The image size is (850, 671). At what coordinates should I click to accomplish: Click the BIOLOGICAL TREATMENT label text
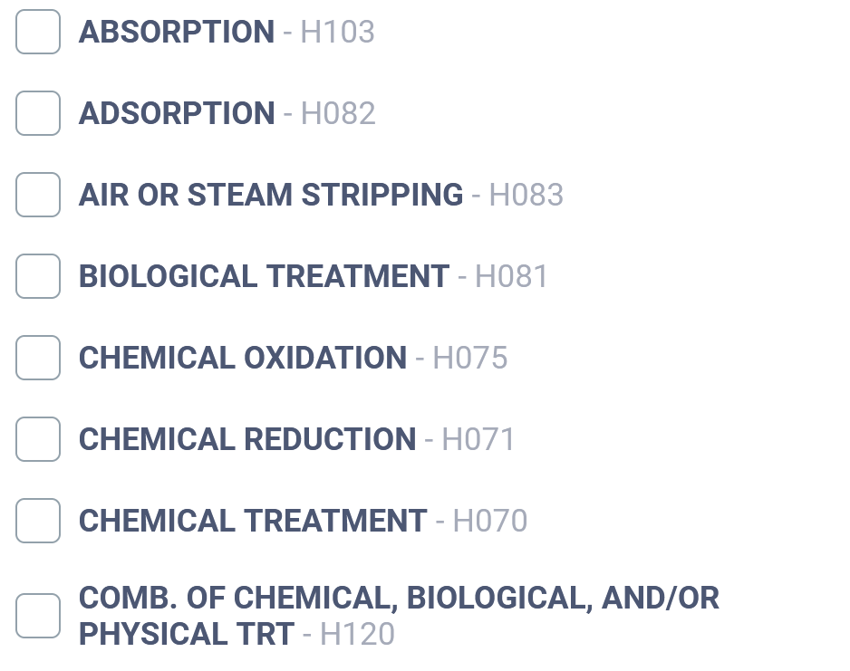pyautogui.click(x=264, y=276)
